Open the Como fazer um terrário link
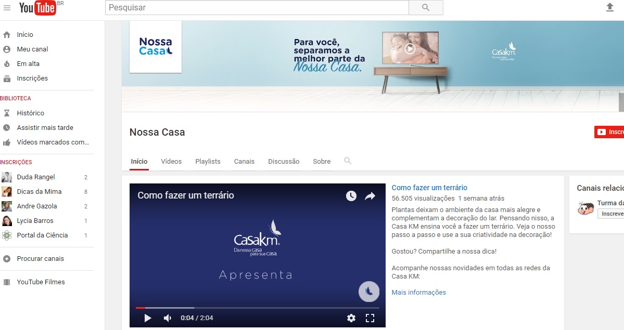 coord(429,188)
